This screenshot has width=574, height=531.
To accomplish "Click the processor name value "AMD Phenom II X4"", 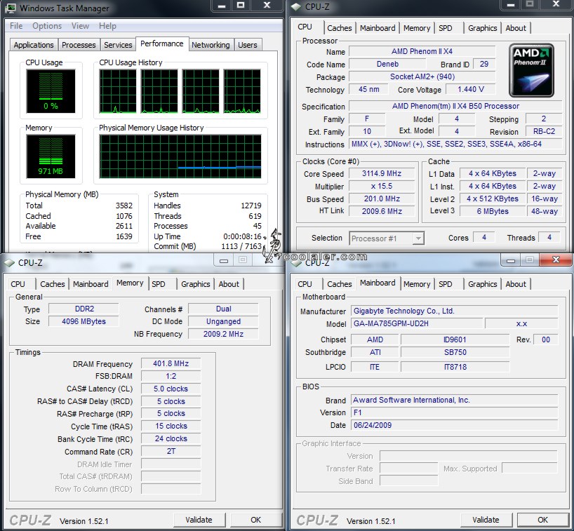I will coord(422,52).
